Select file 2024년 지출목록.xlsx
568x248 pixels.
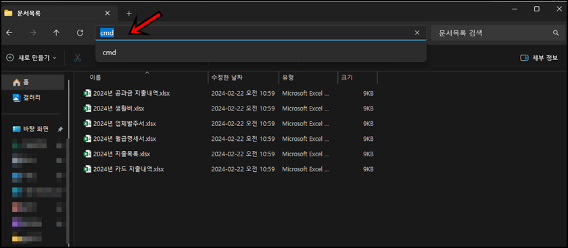coord(121,154)
